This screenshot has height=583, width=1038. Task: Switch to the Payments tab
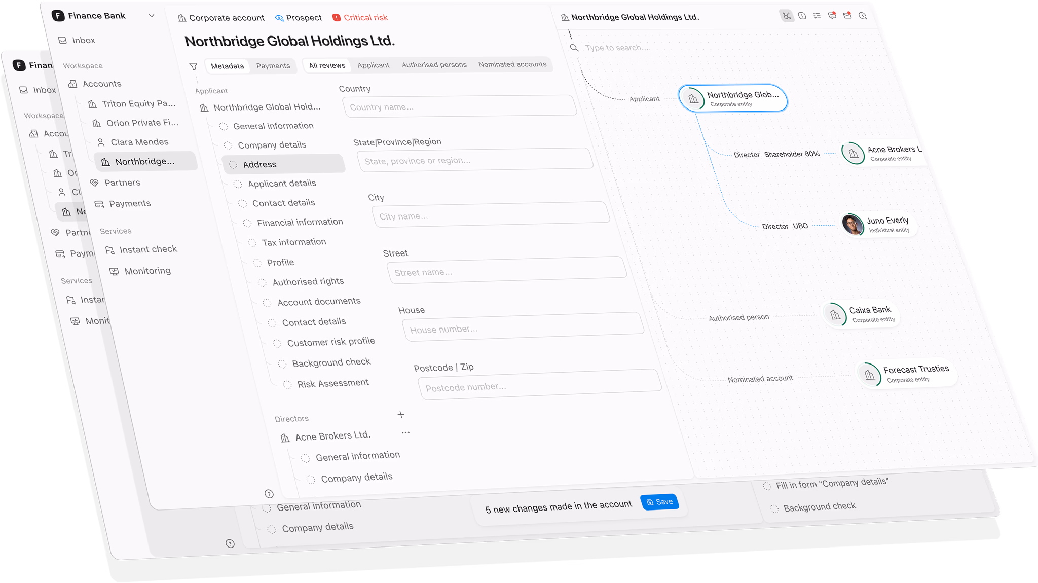(273, 66)
